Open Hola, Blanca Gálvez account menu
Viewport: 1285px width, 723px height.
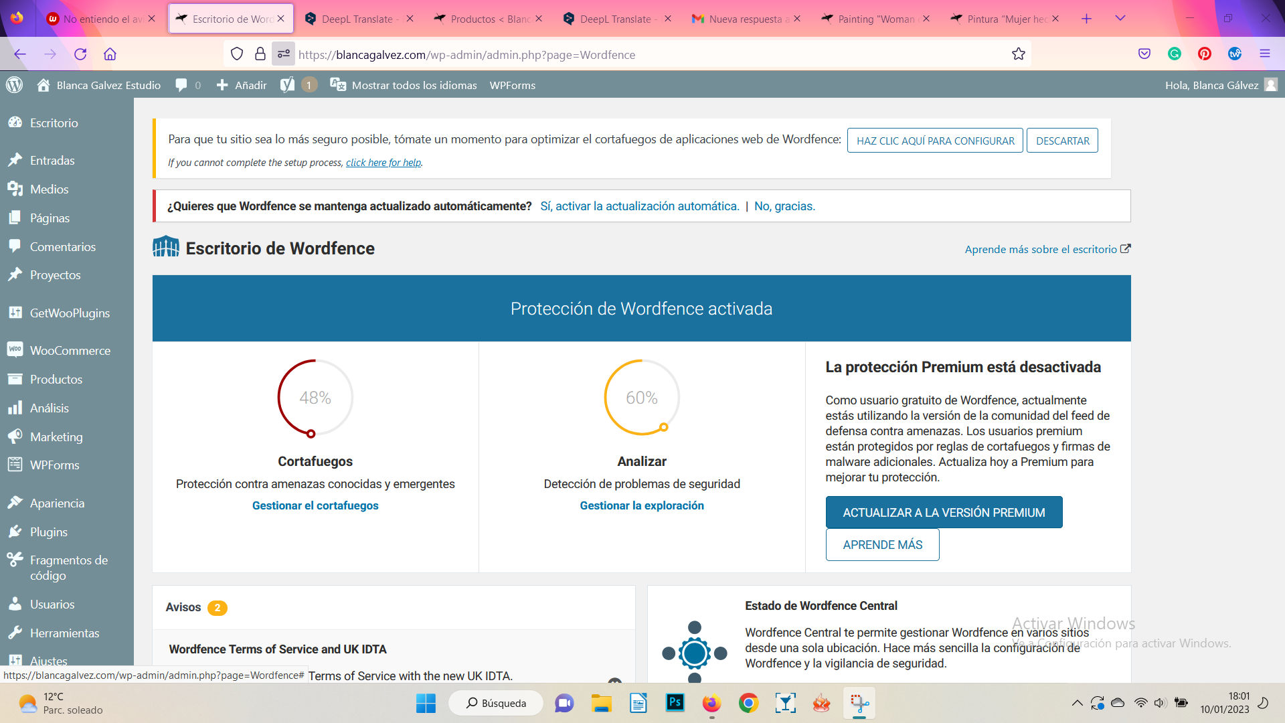pos(1221,85)
